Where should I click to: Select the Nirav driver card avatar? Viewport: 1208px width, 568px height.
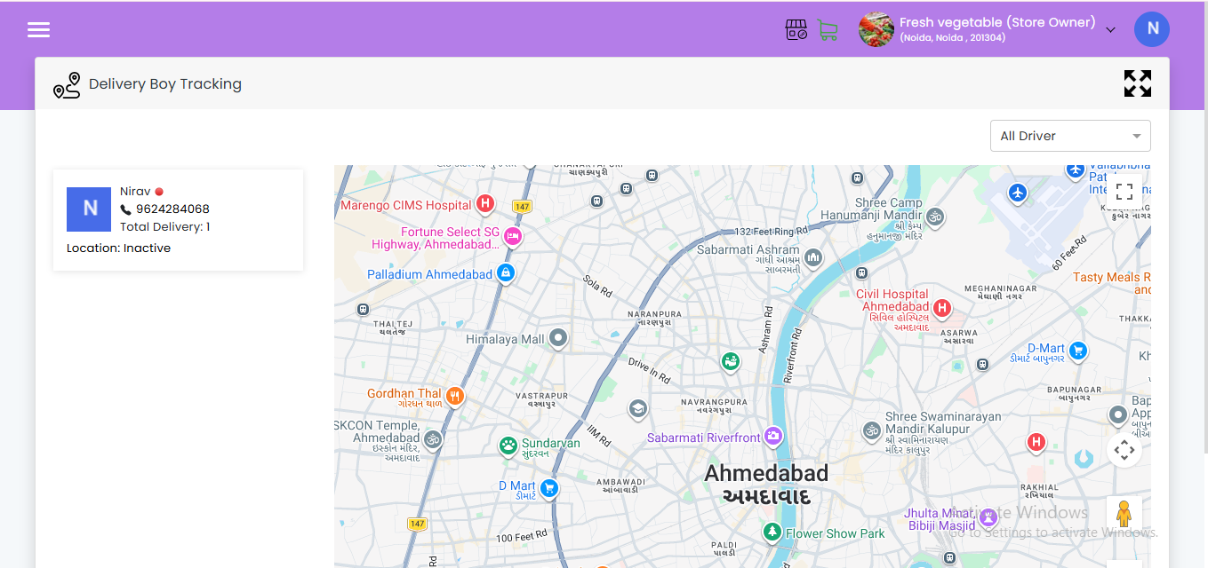[x=89, y=209]
